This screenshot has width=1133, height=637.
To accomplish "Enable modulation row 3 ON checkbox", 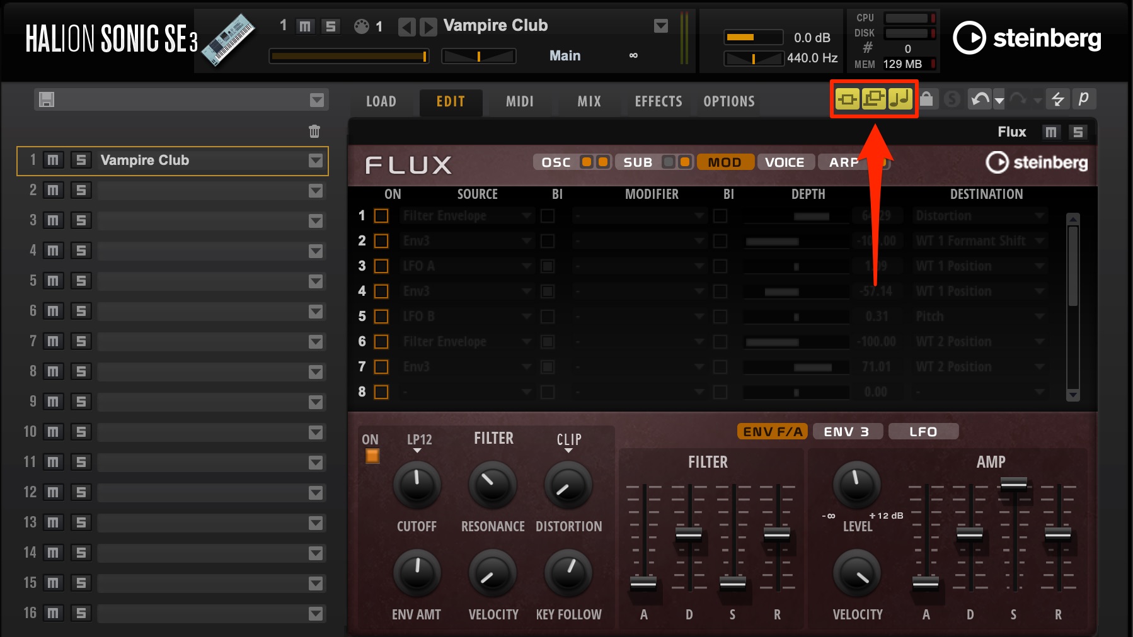I will (x=381, y=266).
